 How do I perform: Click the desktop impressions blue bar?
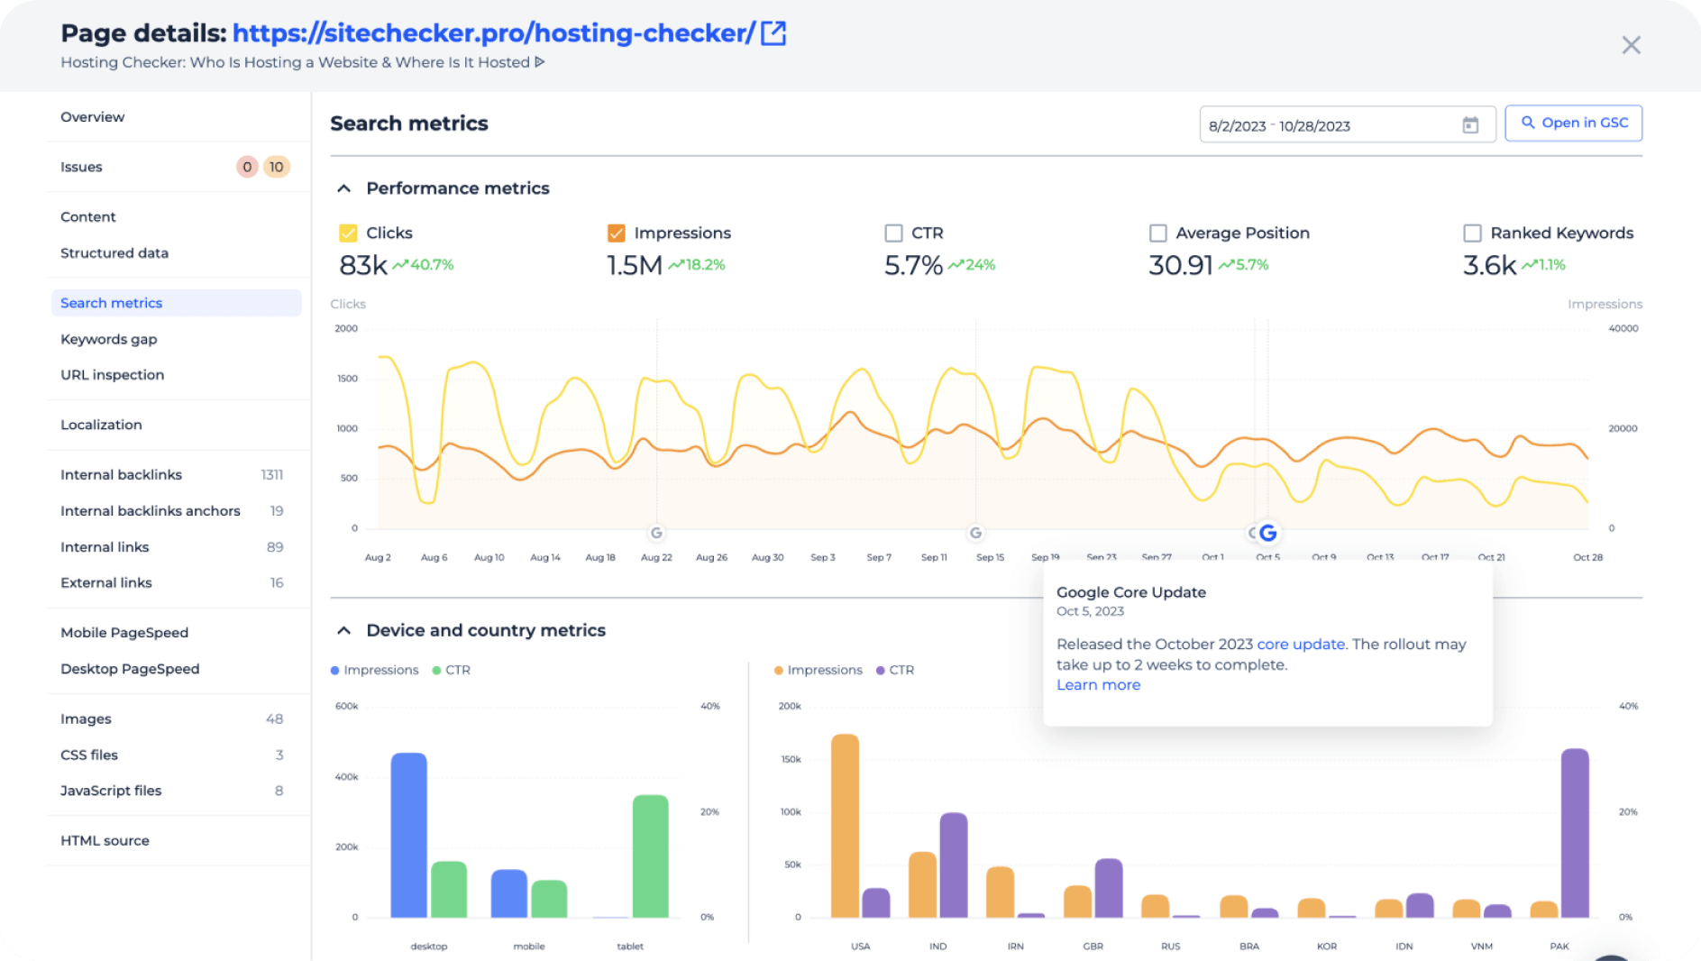(x=408, y=836)
